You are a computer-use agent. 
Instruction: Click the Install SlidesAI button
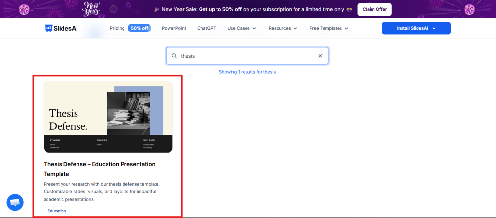click(416, 28)
